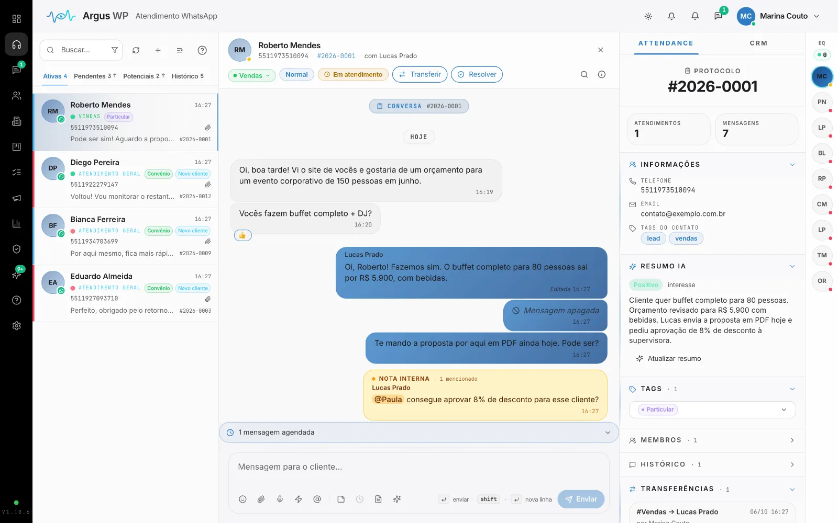Click the Mensagem para o cliente input

tap(419, 467)
